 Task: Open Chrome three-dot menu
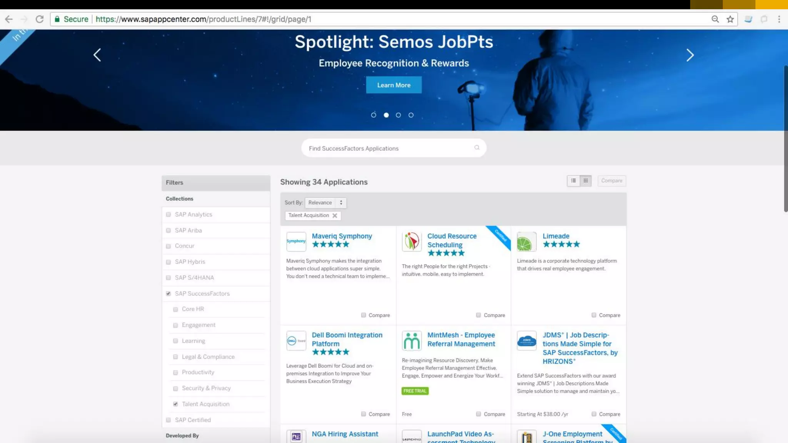pyautogui.click(x=779, y=19)
